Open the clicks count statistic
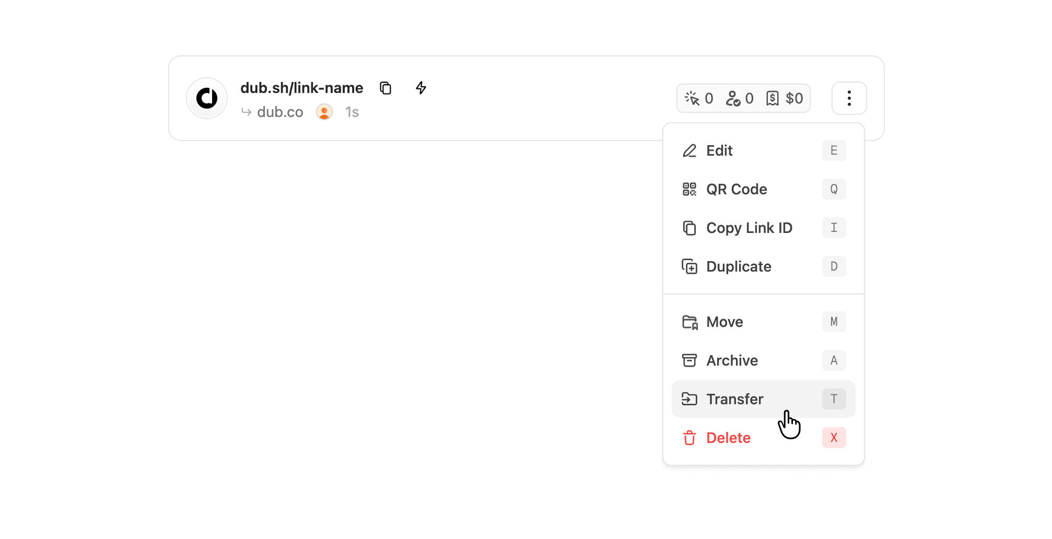This screenshot has height=539, width=1052. (x=699, y=98)
